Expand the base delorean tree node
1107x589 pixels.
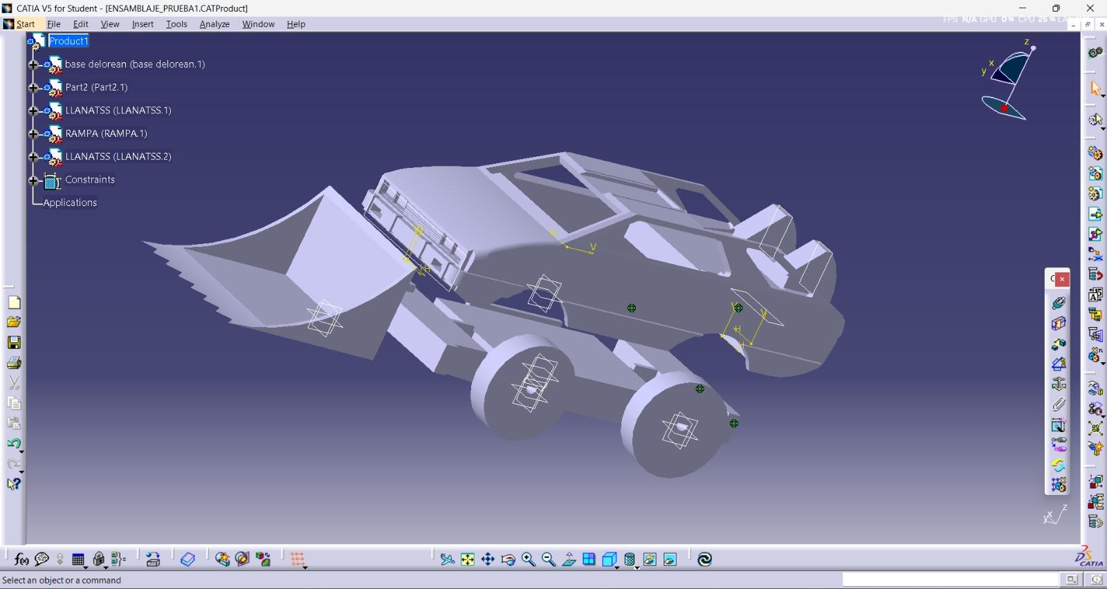tap(33, 64)
